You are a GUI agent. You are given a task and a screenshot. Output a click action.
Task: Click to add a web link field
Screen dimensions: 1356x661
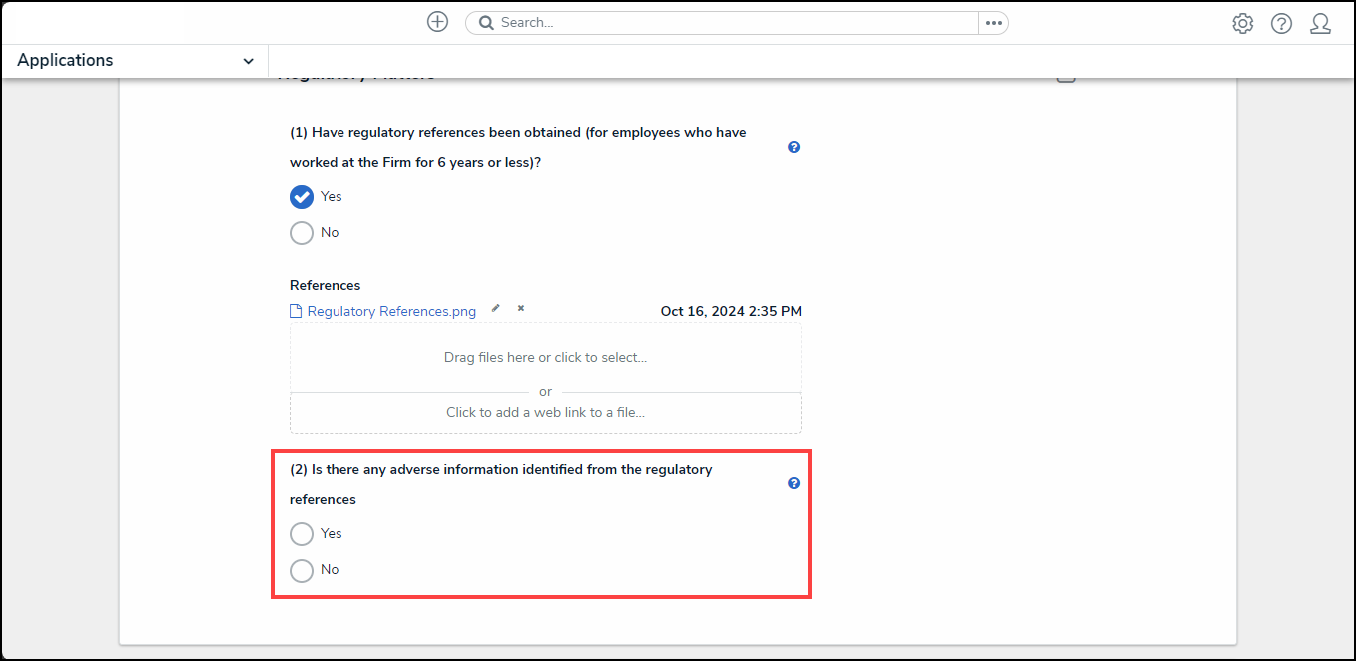point(545,412)
